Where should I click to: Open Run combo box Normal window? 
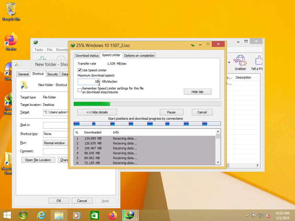point(55,143)
